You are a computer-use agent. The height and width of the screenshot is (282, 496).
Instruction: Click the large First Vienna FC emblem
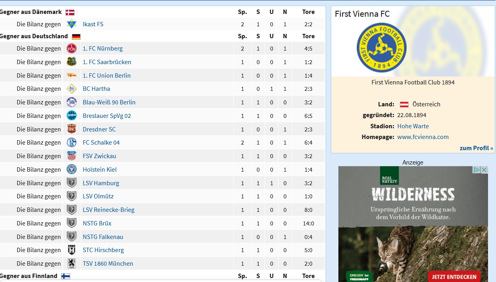(x=381, y=47)
